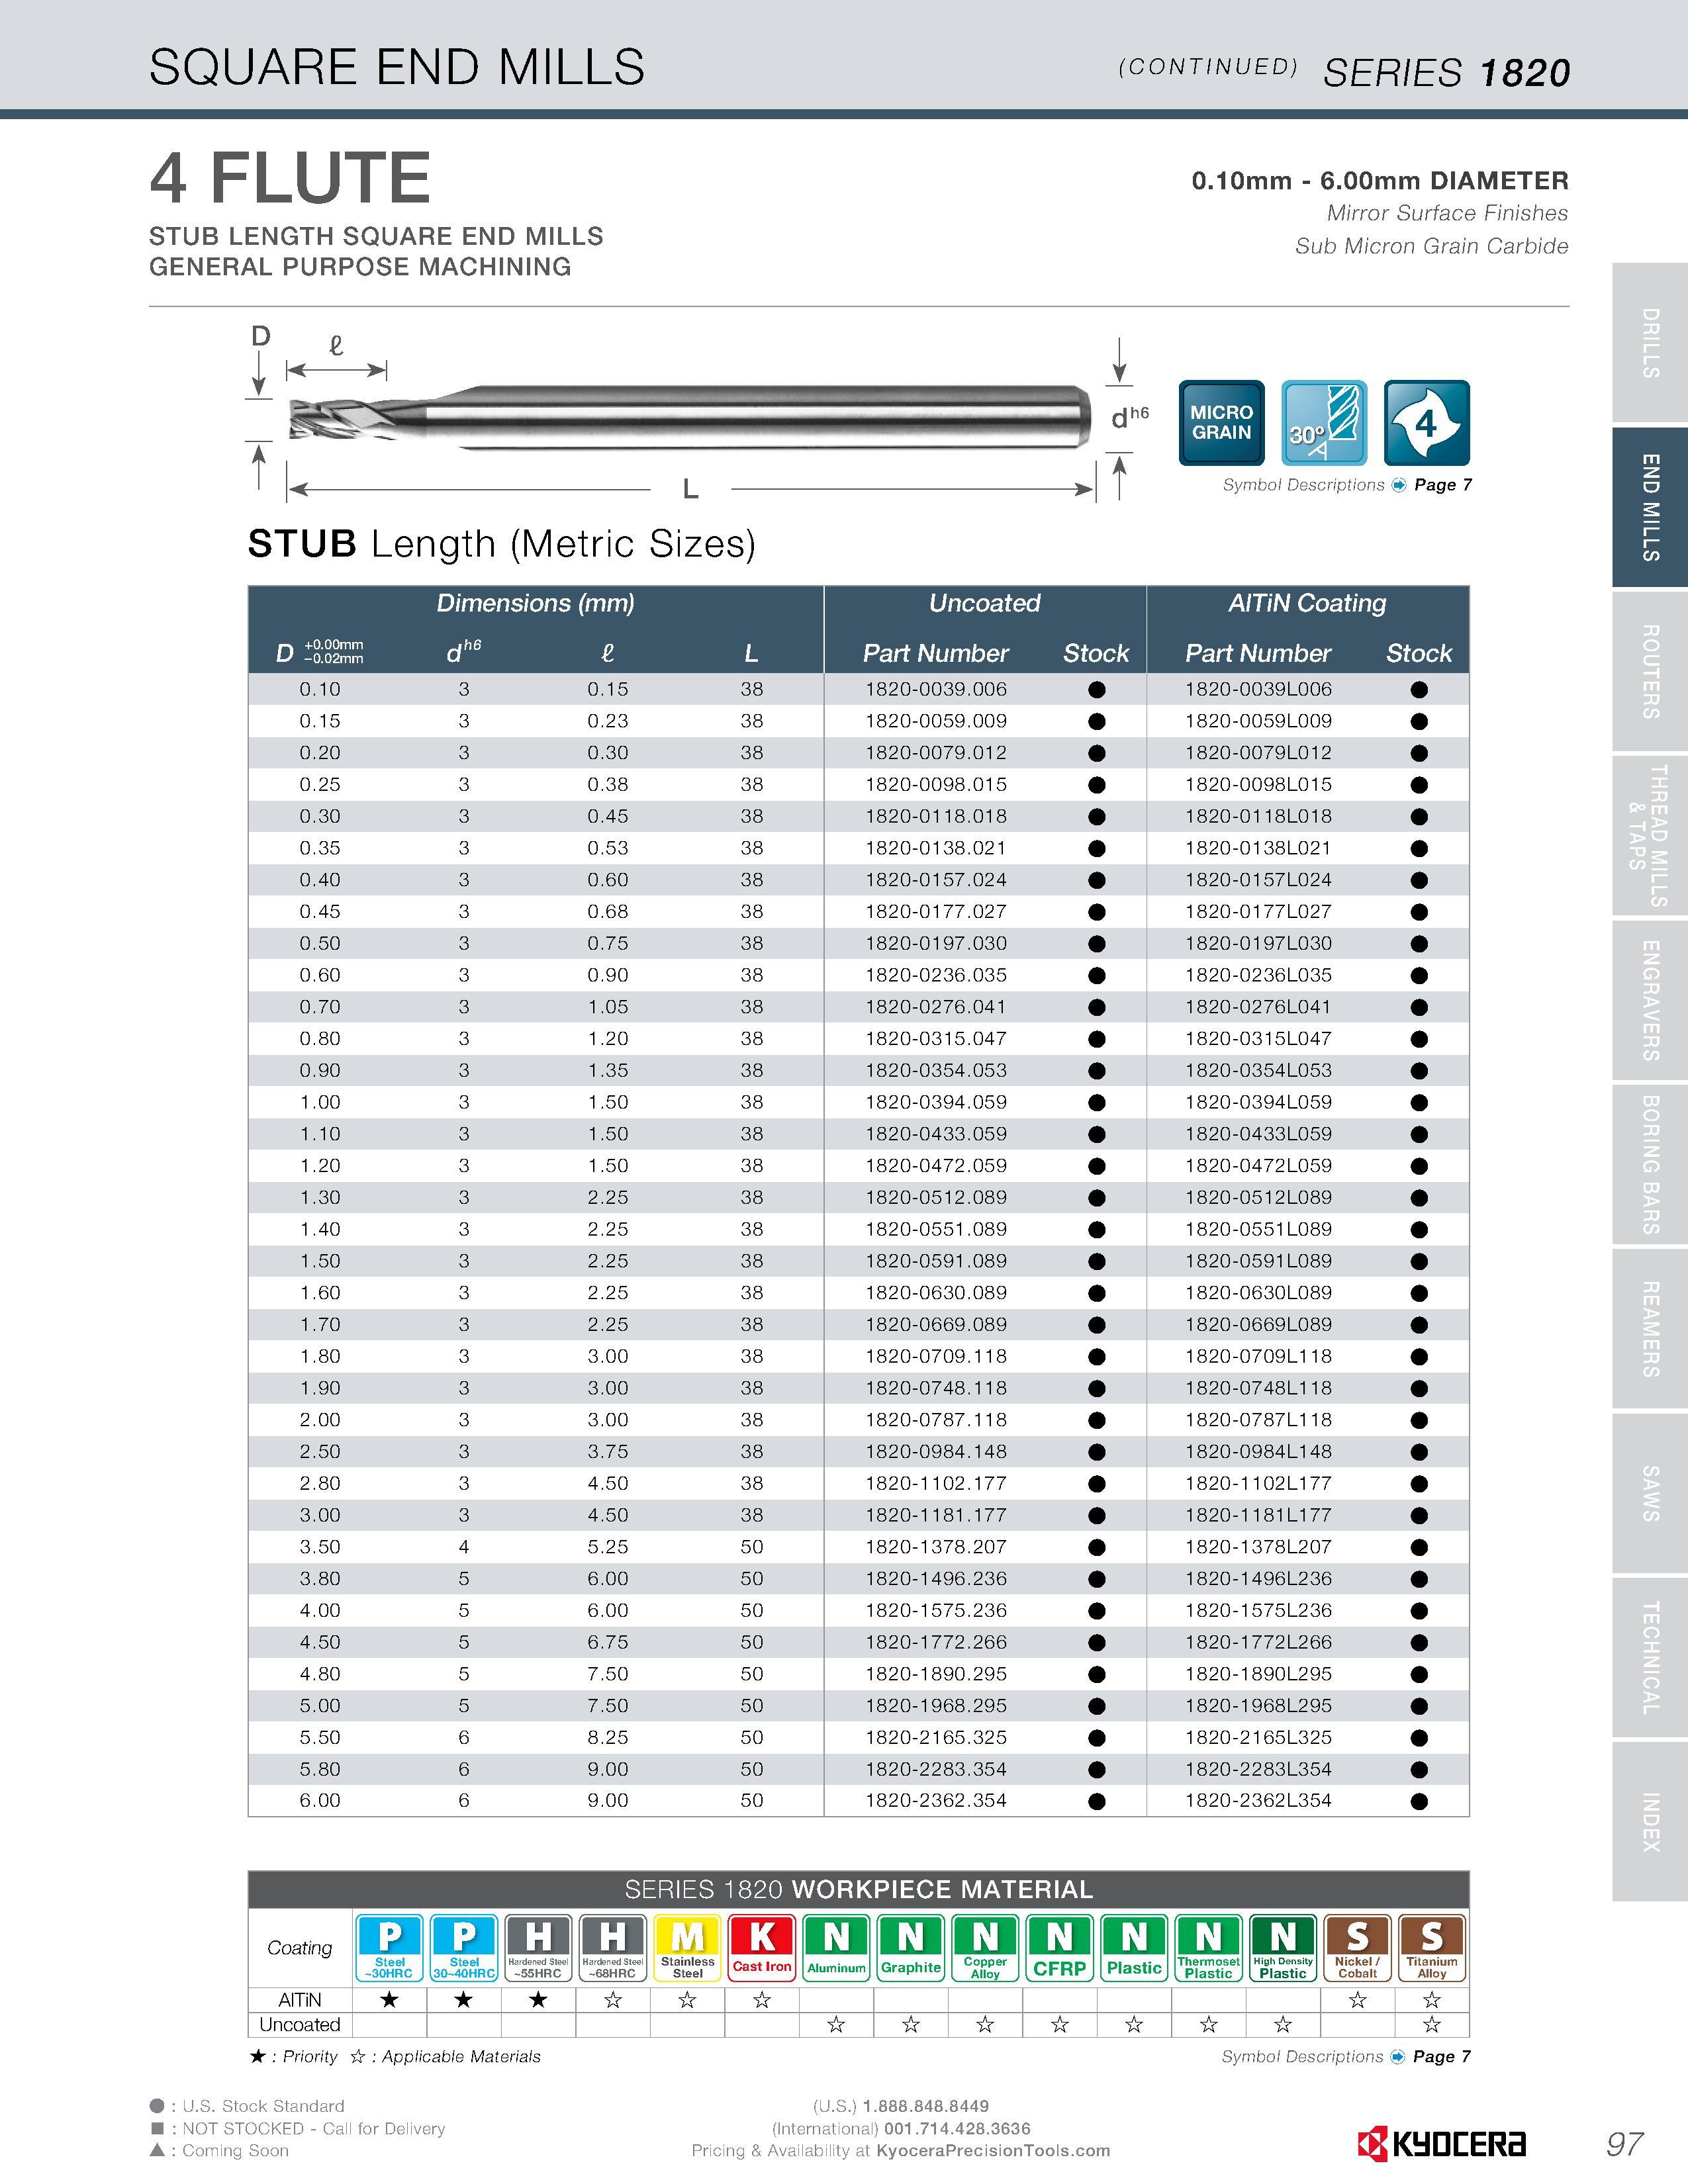
Task: Open the TECHNICAL side tab
Action: pyautogui.click(x=1650, y=1657)
